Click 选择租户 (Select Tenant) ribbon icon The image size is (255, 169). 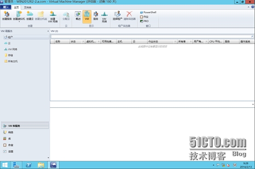tap(117, 16)
